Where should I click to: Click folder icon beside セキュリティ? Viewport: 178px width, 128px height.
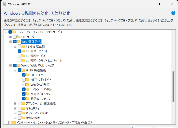(23, 108)
